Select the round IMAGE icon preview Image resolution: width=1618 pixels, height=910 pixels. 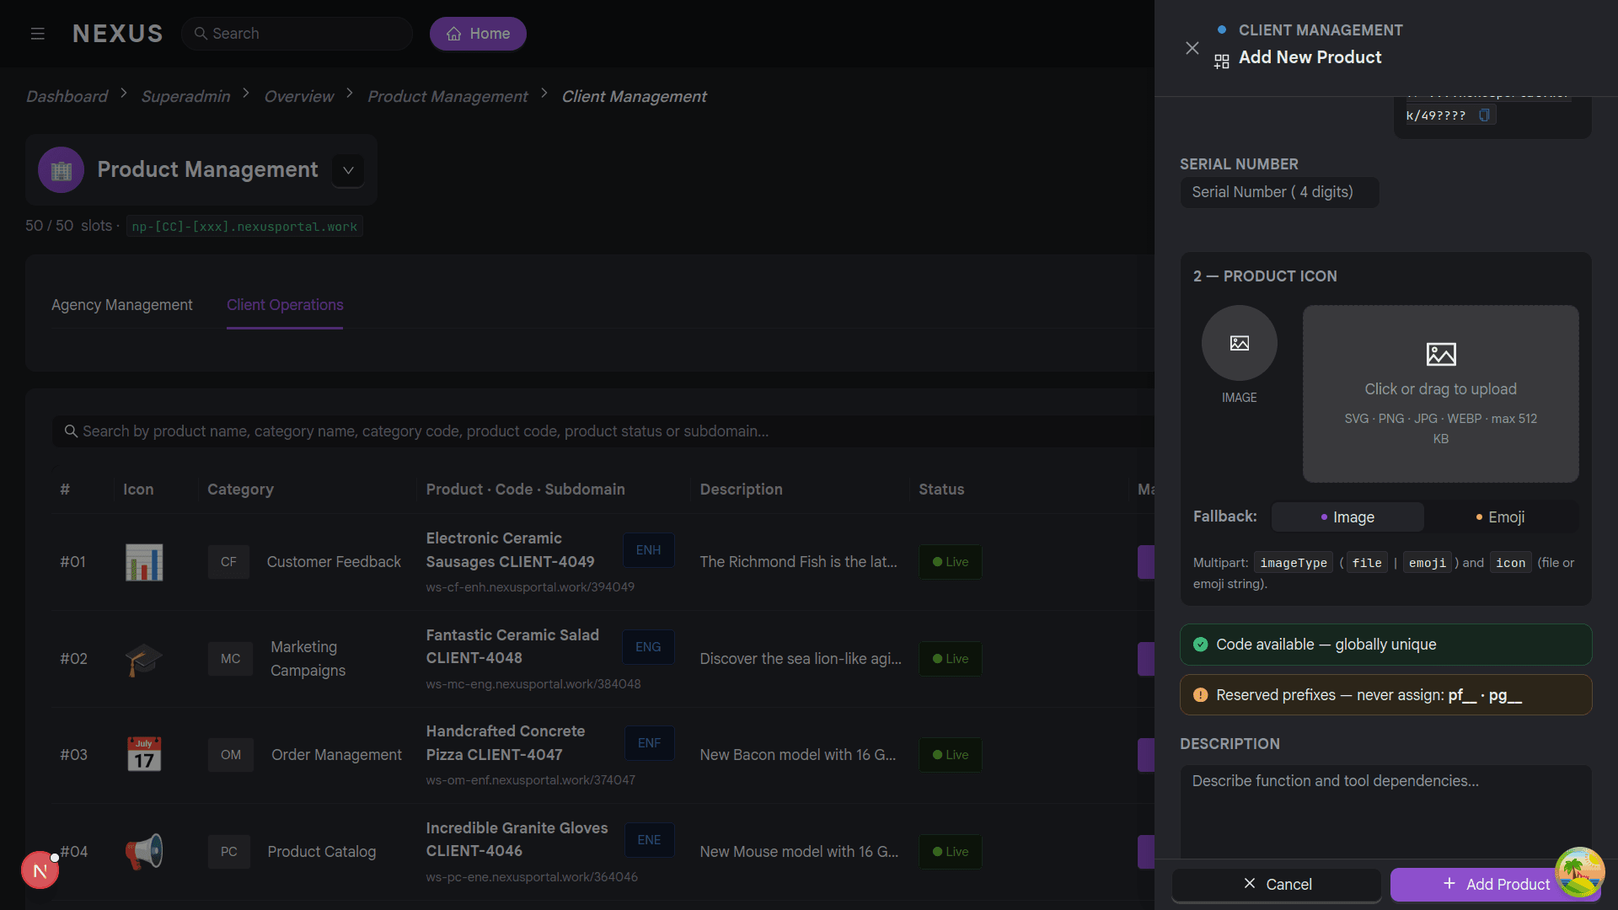[x=1239, y=343]
